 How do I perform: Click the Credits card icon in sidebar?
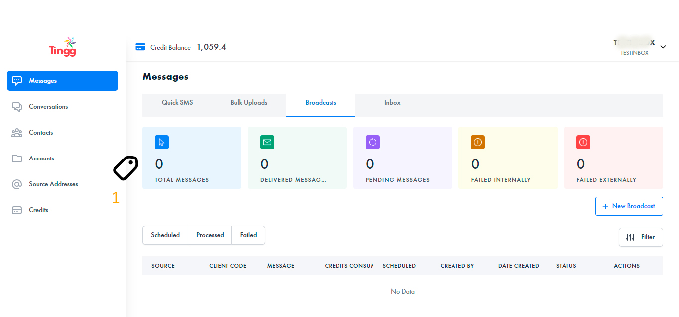click(17, 210)
